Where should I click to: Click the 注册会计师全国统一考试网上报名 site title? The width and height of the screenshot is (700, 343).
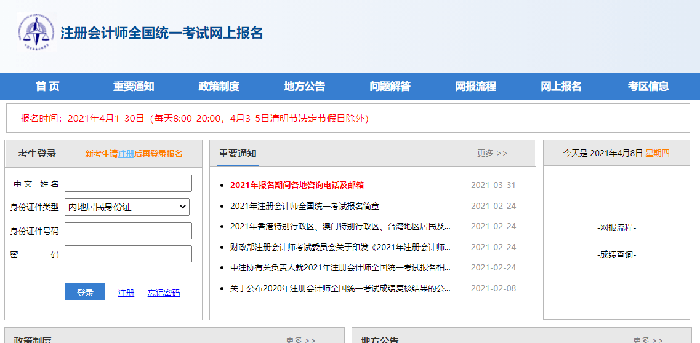click(161, 33)
